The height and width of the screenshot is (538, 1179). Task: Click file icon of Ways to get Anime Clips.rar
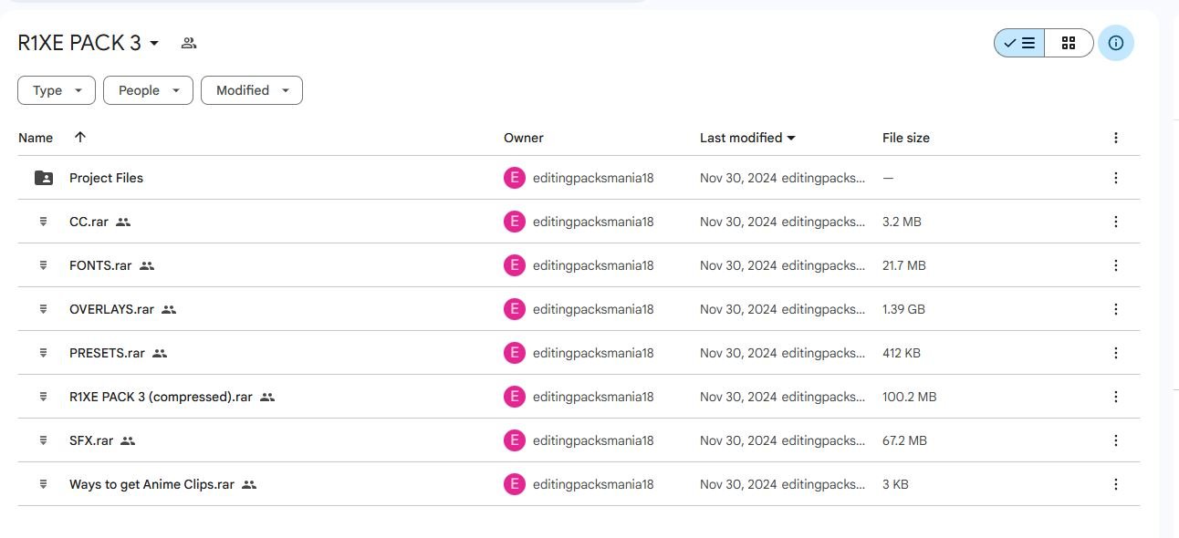[43, 484]
